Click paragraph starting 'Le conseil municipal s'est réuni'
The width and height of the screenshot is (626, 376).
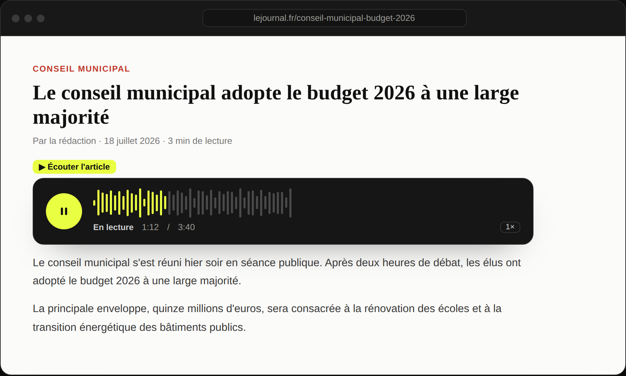click(x=276, y=271)
